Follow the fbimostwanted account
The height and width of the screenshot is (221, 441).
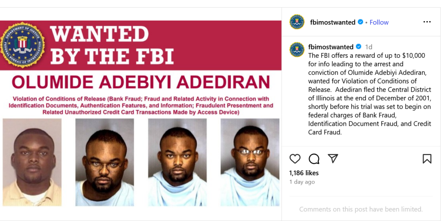pos(379,22)
